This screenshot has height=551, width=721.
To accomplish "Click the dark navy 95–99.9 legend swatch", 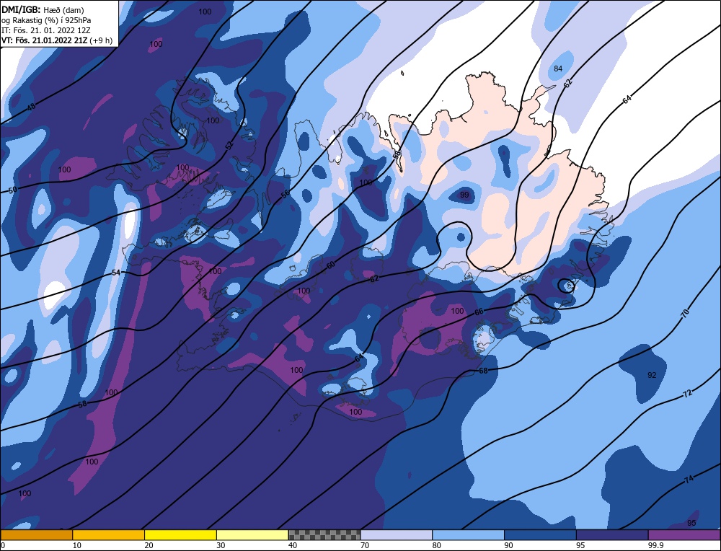I will [612, 534].
